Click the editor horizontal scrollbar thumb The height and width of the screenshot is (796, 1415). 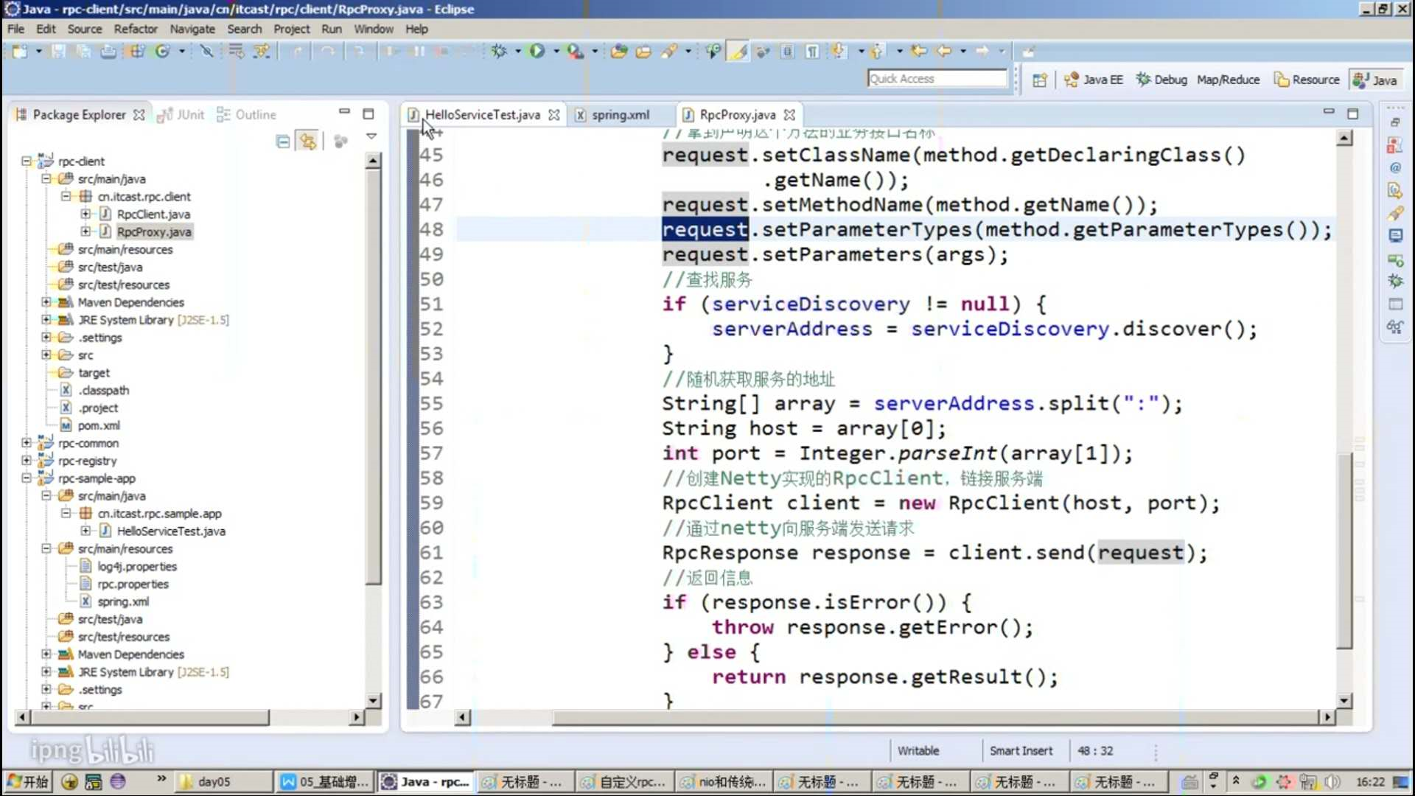click(x=935, y=717)
